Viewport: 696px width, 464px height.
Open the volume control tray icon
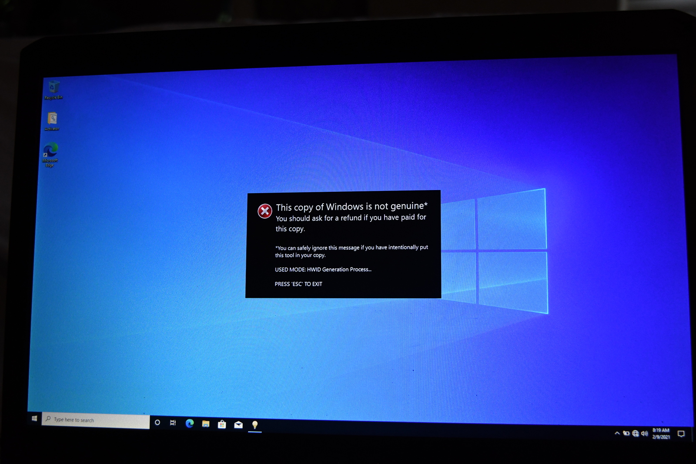coord(645,433)
